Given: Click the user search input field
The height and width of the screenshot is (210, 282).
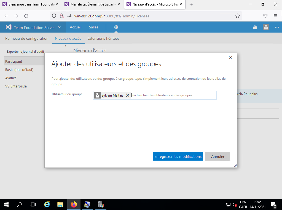Looking at the screenshot, I should [x=174, y=95].
